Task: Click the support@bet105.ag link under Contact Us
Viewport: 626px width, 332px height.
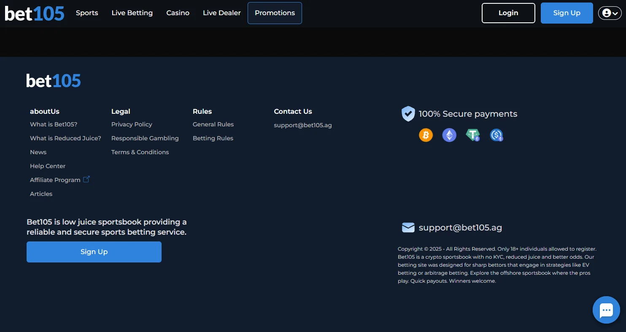Action: [x=303, y=125]
